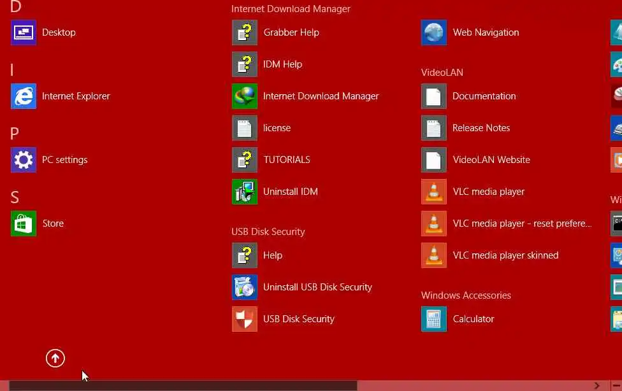622x391 pixels.
Task: Click the 'VLC media player skinned' label
Action: 506,255
